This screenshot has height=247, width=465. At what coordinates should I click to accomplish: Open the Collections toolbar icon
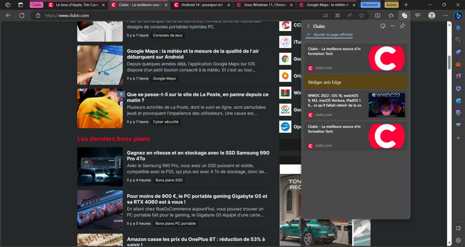pos(404,15)
